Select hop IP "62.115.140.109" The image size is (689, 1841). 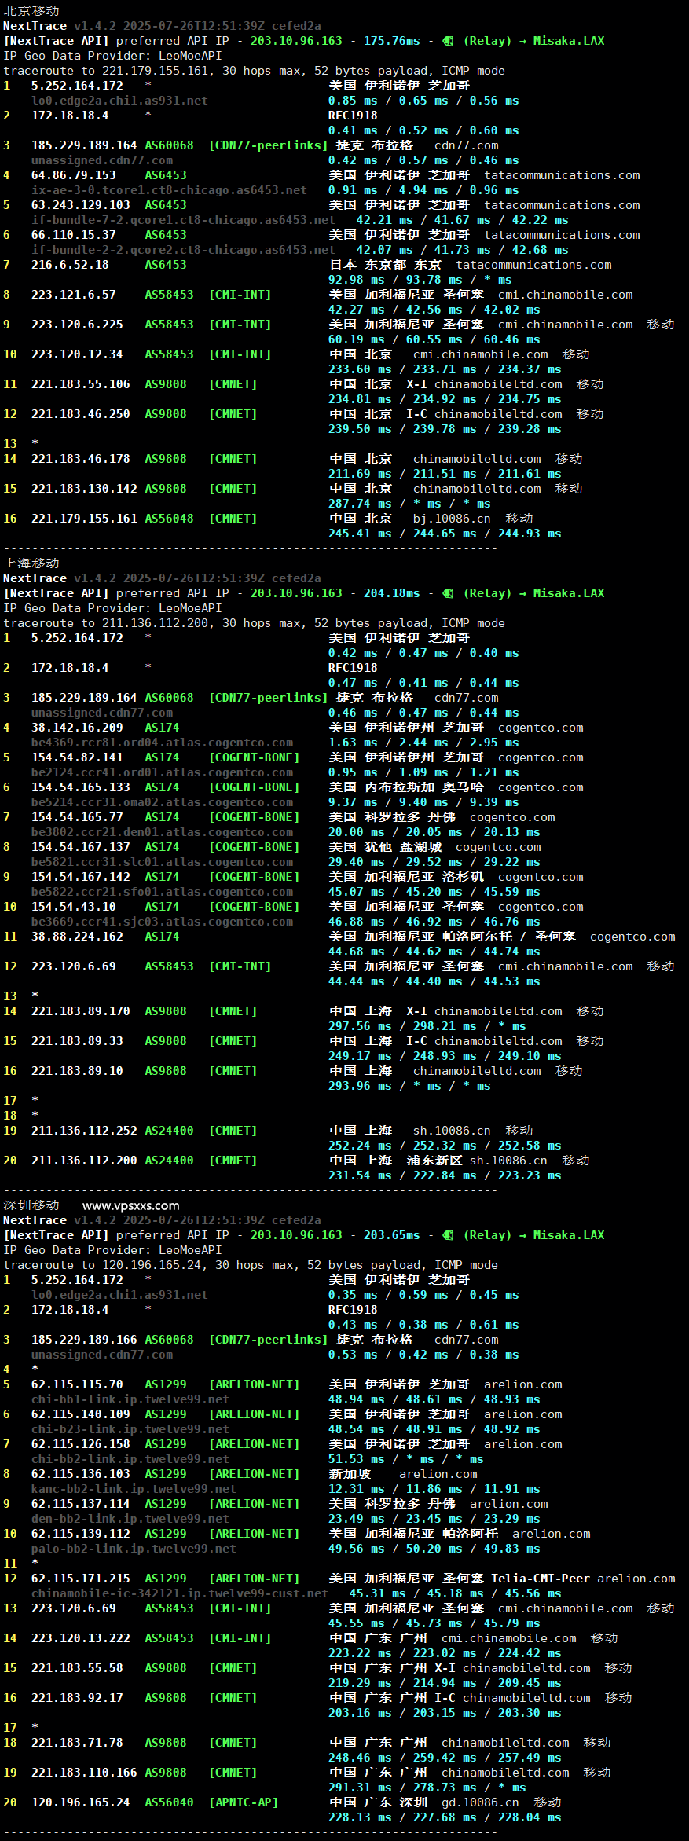[x=81, y=1414]
